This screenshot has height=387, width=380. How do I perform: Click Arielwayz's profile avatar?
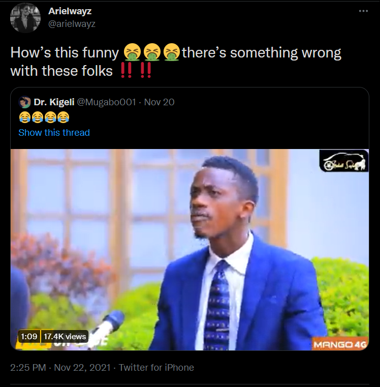click(x=25, y=18)
